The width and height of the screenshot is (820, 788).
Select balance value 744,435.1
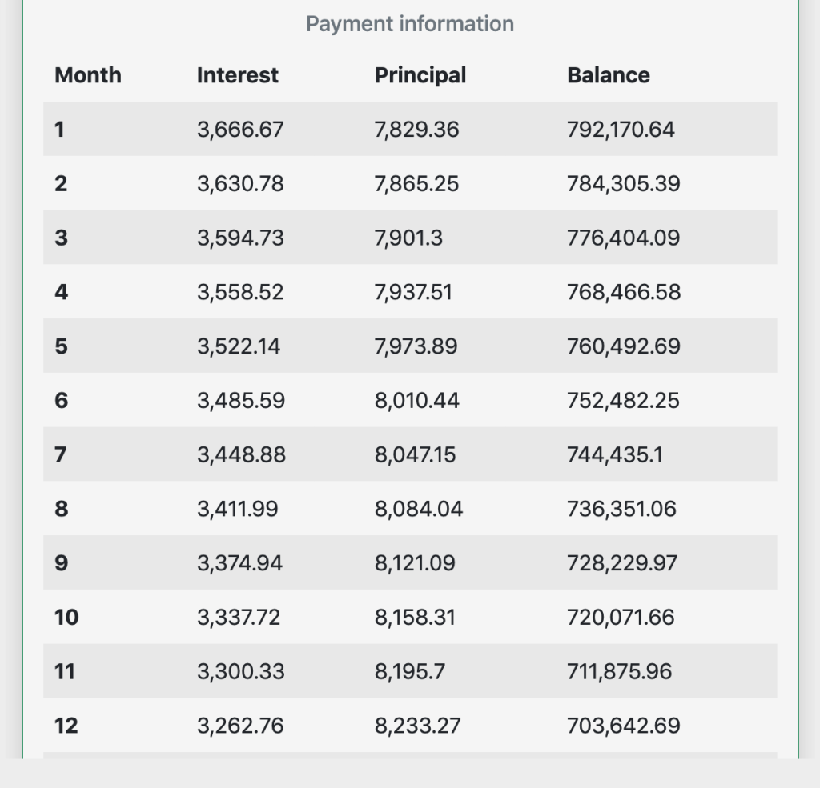tap(614, 455)
